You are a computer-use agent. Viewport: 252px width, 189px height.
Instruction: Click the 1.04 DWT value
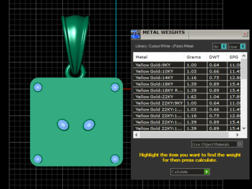(x=214, y=97)
